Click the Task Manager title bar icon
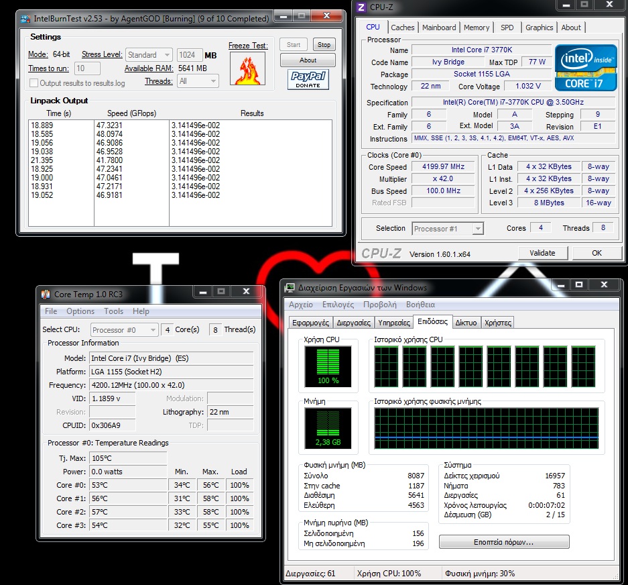The height and width of the screenshot is (585, 628). (x=289, y=288)
